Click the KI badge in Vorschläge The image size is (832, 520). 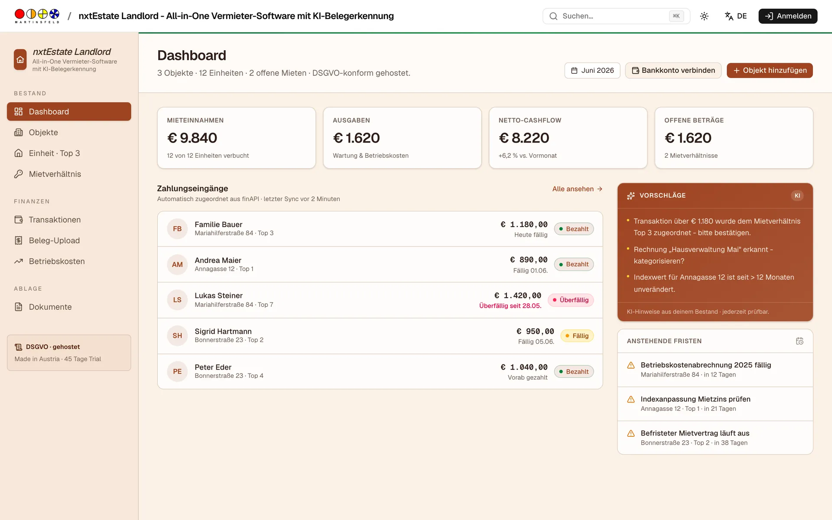(x=797, y=195)
